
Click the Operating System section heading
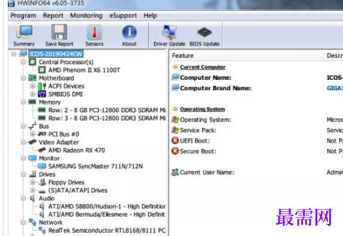(202, 109)
